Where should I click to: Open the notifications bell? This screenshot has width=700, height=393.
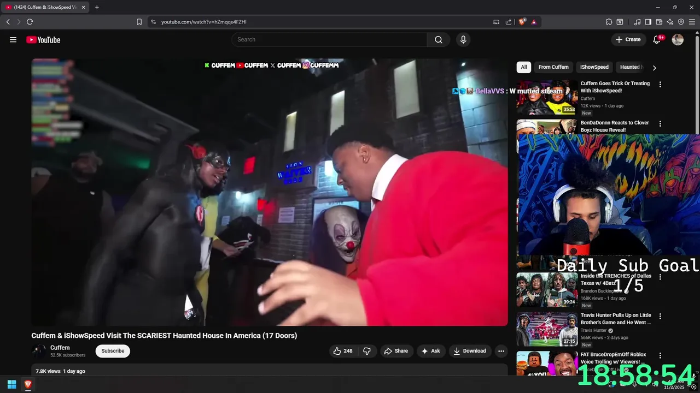coord(657,39)
